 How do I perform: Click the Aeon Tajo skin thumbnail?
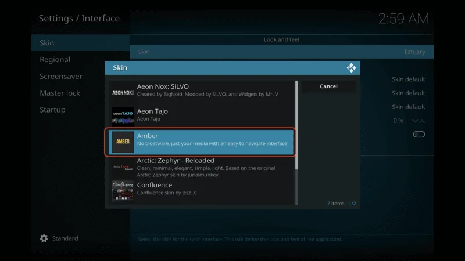pyautogui.click(x=123, y=117)
